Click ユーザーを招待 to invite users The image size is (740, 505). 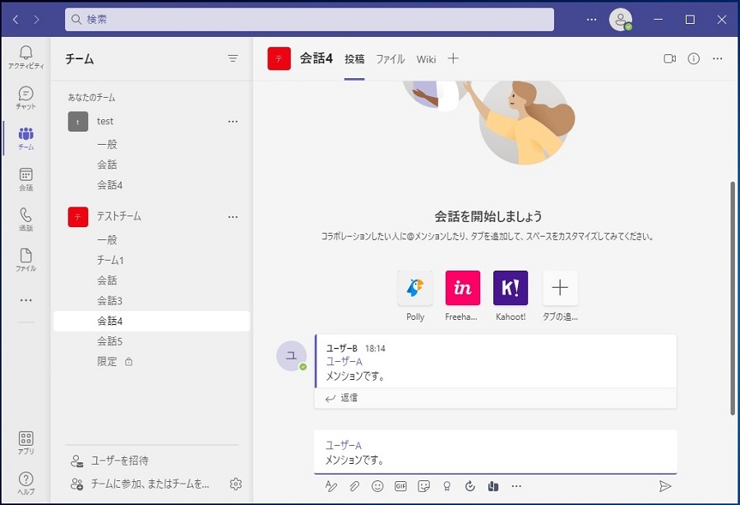point(120,461)
